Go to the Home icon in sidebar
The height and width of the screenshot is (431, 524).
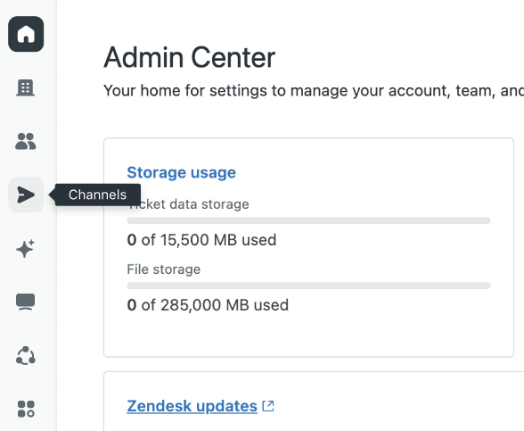[x=26, y=34]
